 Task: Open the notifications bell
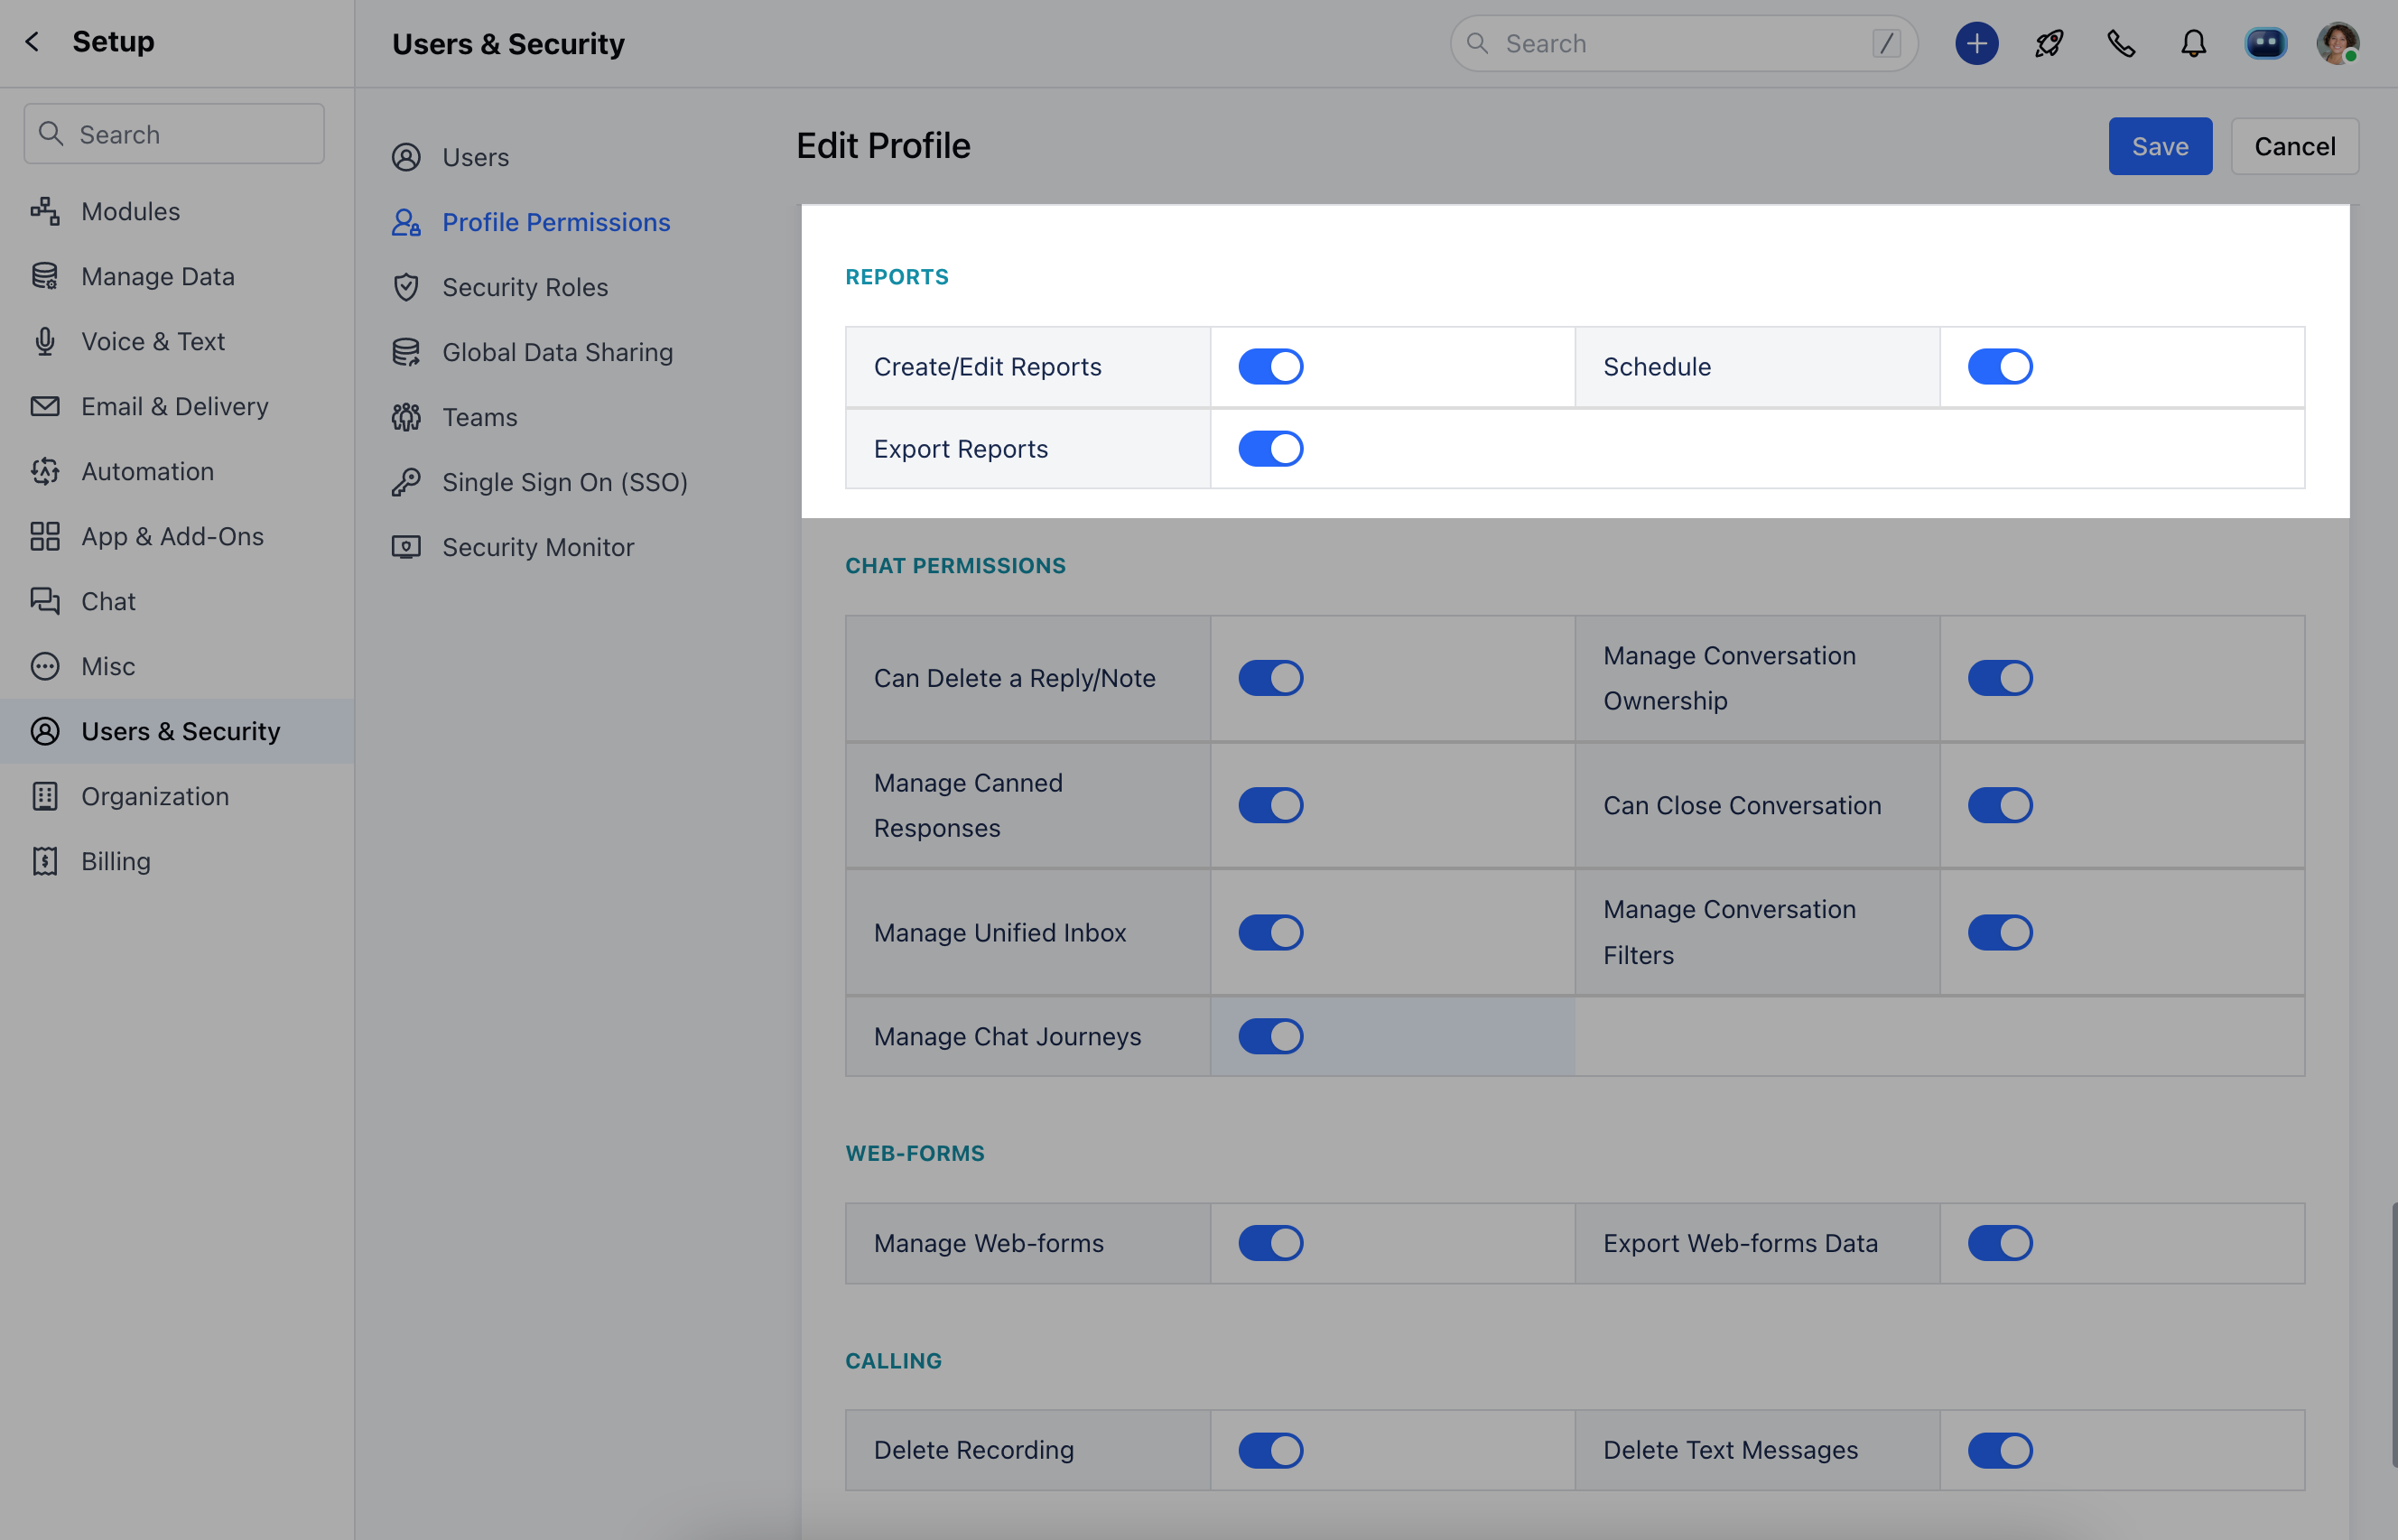(2194, 43)
